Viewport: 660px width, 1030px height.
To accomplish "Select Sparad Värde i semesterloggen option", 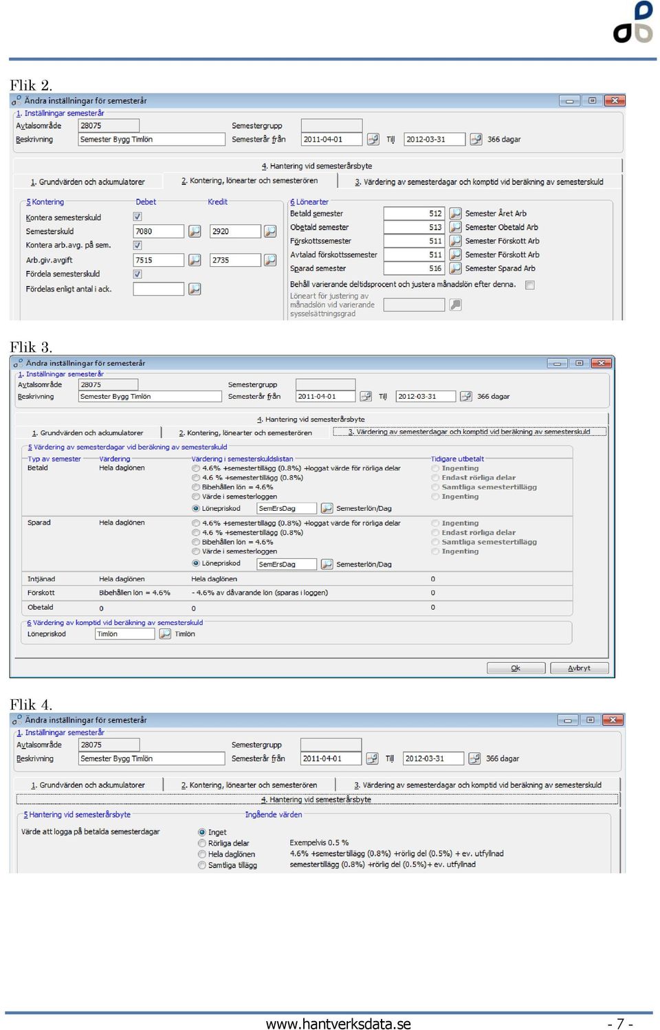I will [196, 551].
